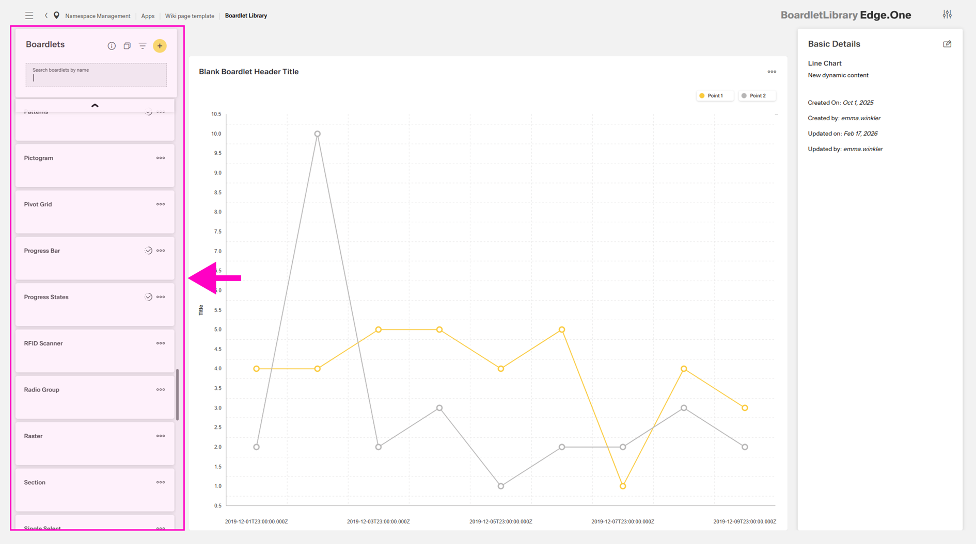Viewport: 976px width, 544px height.
Task: Open three-dot menu for RFID Scanner
Action: [161, 343]
